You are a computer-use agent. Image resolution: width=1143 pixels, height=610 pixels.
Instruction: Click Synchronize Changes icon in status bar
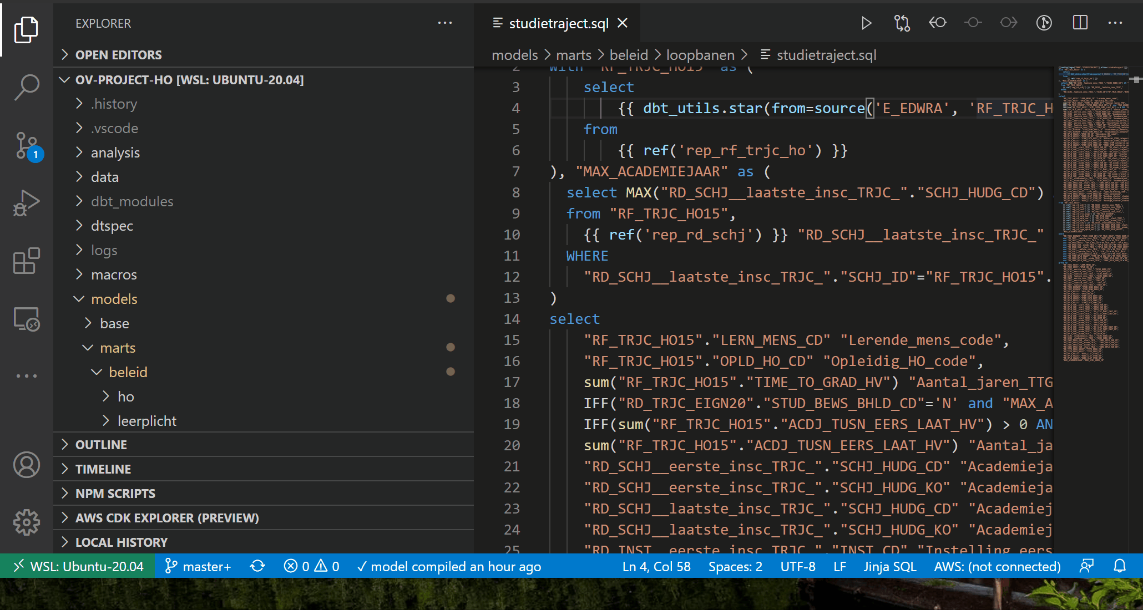coord(257,566)
